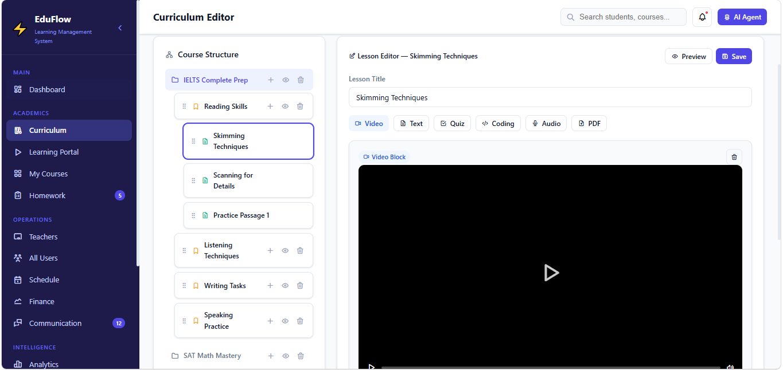This screenshot has width=783, height=370.
Task: Click drag handle of Practice Passage 1
Action: tap(193, 215)
